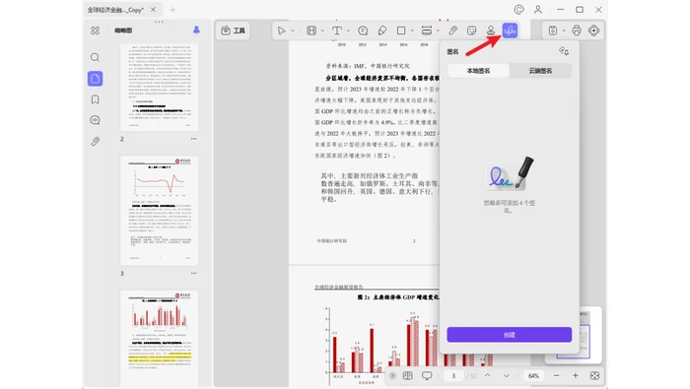Screen dimensions: 690x389
Task: Select the comment note tool
Action: click(363, 31)
